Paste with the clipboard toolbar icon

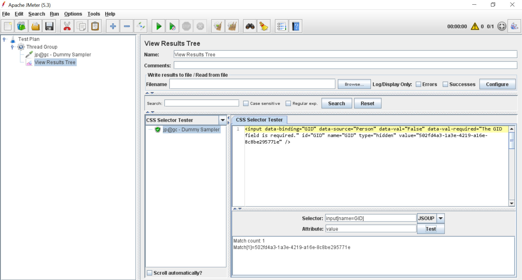pos(95,26)
